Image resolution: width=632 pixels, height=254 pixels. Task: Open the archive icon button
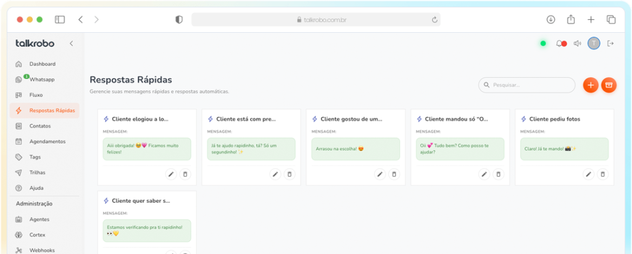609,85
